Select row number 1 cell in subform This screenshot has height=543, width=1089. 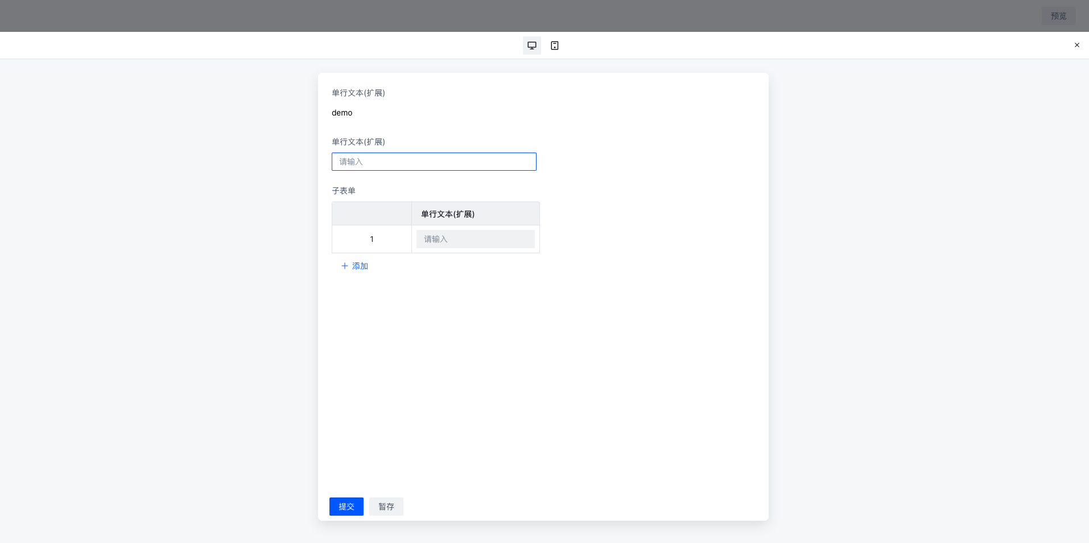[372, 239]
